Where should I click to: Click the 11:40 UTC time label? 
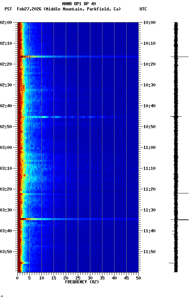[149, 231]
